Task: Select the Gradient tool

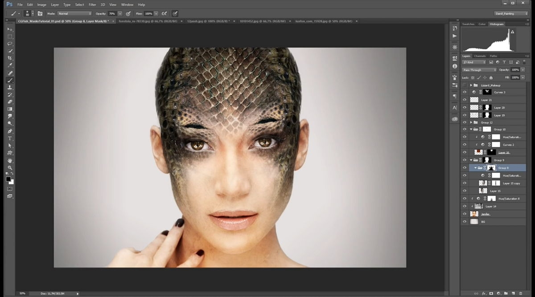Action: pos(10,109)
